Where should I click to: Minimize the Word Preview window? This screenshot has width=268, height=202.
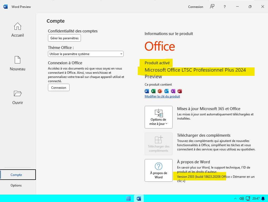click(237, 7)
